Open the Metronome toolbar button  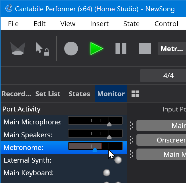[172, 49]
